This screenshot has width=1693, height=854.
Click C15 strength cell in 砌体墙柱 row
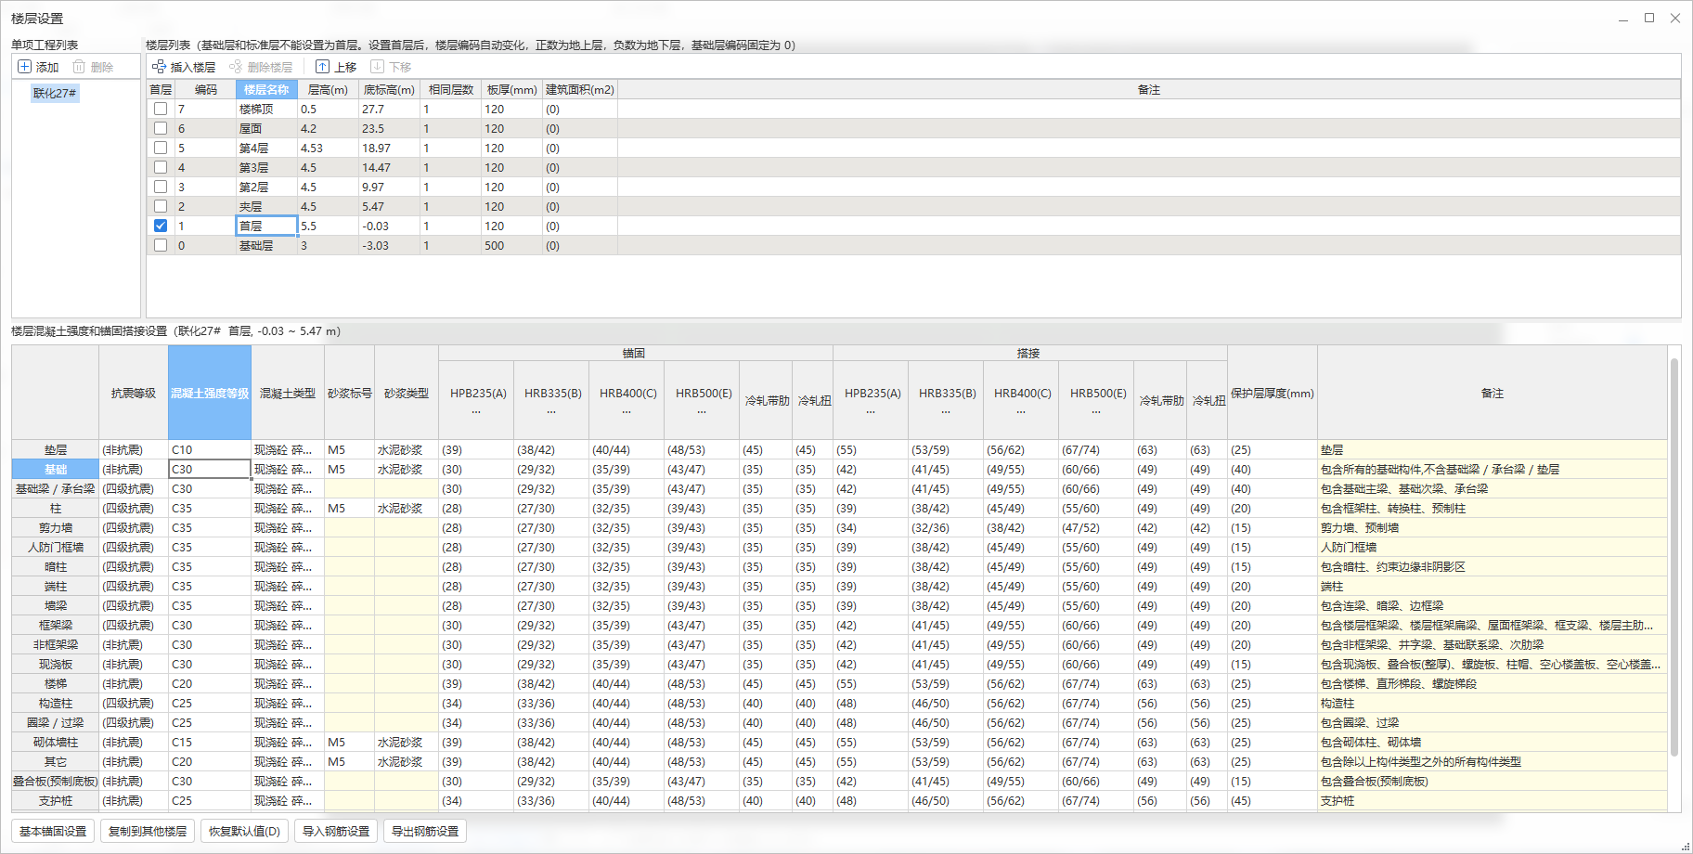pos(210,742)
